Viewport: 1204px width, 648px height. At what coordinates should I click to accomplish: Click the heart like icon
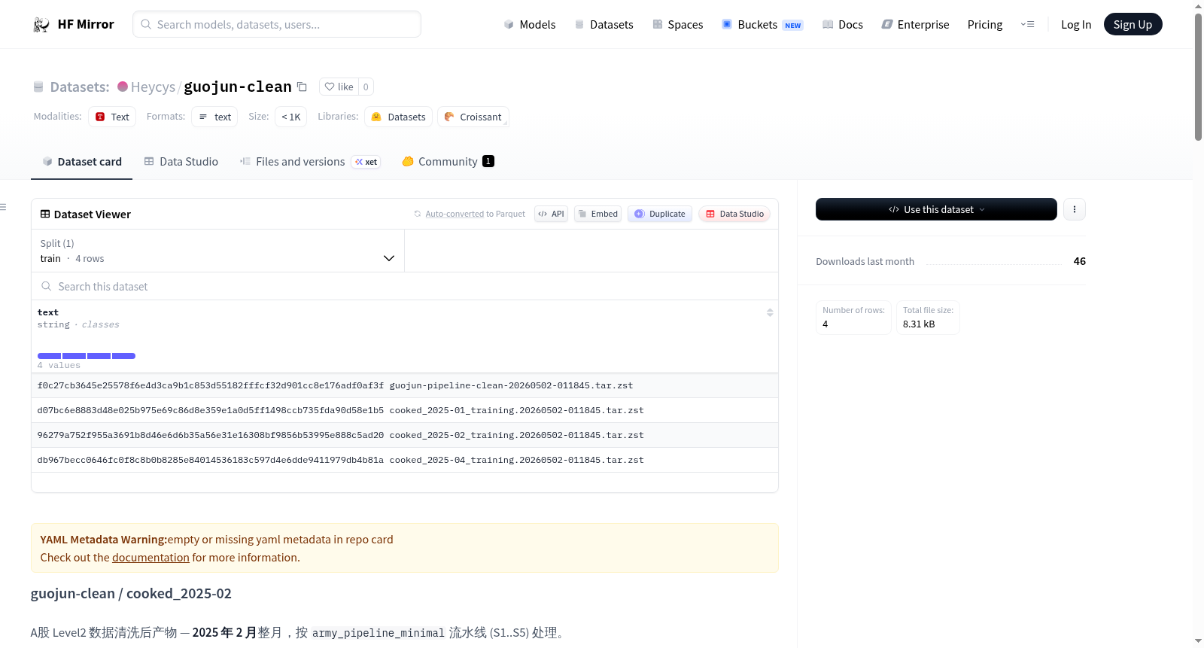(x=330, y=87)
